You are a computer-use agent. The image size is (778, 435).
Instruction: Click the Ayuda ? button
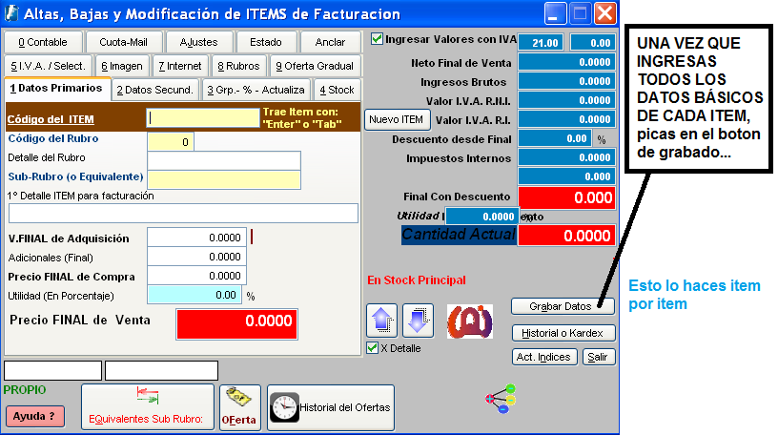point(35,416)
